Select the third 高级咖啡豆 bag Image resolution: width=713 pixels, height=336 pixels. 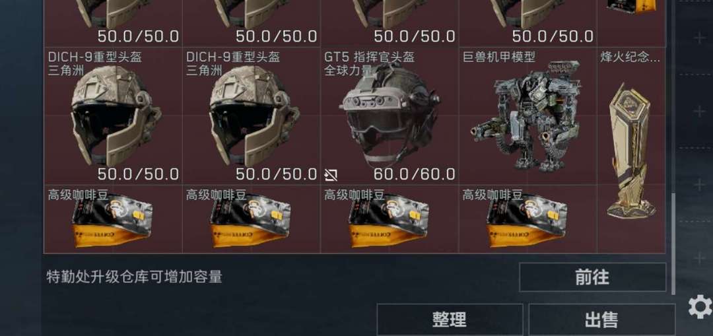[x=390, y=218]
